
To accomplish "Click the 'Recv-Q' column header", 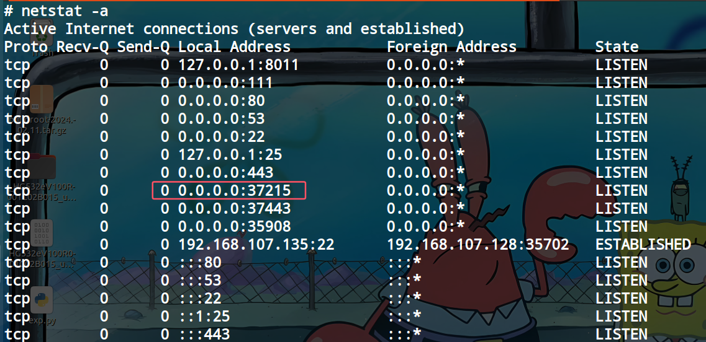I will click(83, 46).
